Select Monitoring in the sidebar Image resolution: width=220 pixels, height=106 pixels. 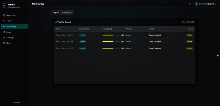14,27
